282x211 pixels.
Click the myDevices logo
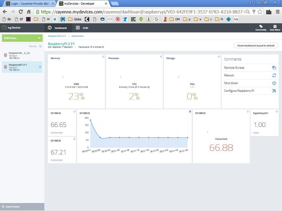pyautogui.click(x=11, y=28)
